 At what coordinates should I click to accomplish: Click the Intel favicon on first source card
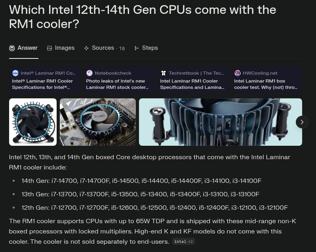tap(15, 73)
